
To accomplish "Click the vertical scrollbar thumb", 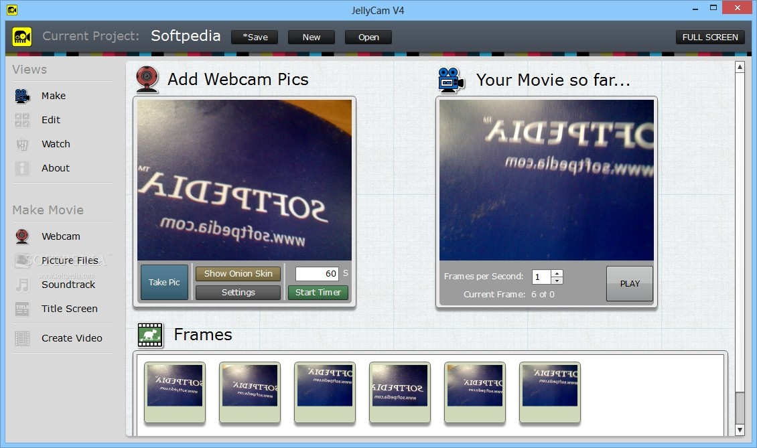I will tap(740, 408).
